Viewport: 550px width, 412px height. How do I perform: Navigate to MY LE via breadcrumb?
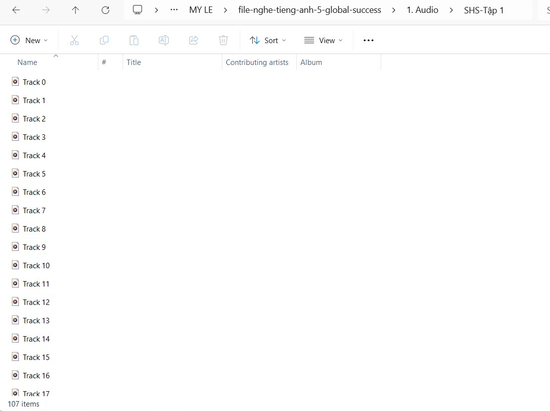tap(201, 10)
